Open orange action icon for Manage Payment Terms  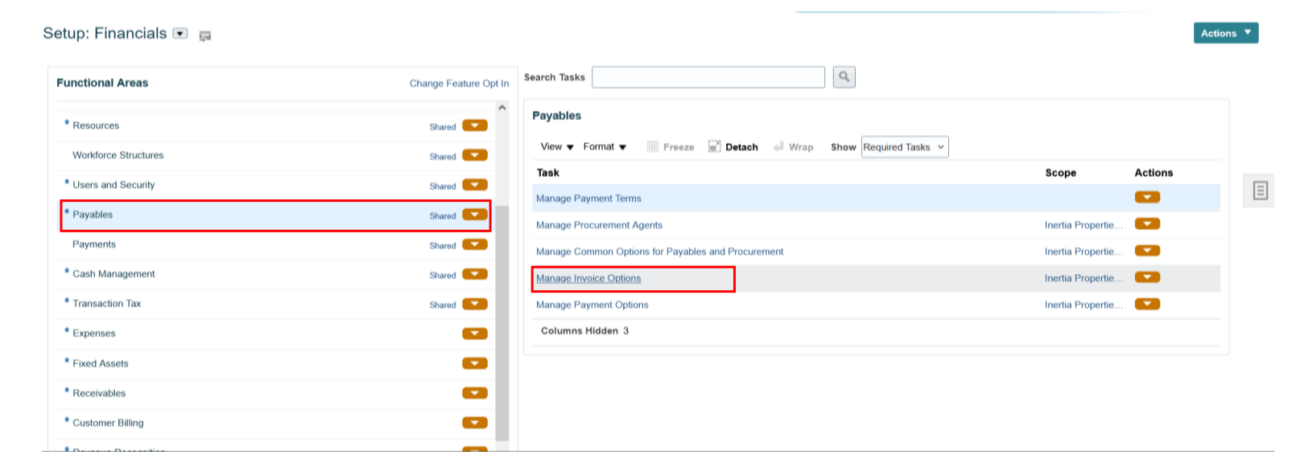[1147, 198]
